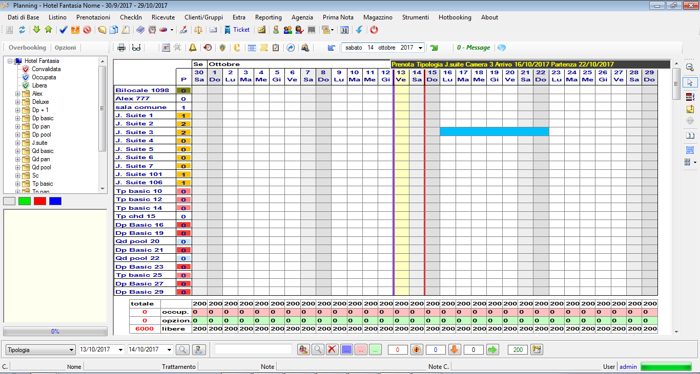The image size is (700, 374).
Task: Select the blue color swatch
Action: click(55, 201)
